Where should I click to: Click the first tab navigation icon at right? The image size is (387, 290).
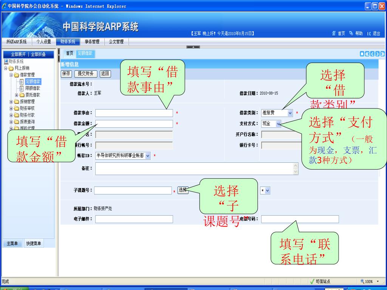[362, 54]
